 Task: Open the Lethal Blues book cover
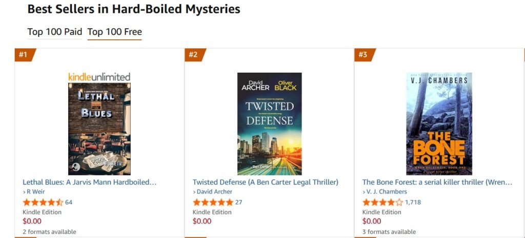[99, 129]
